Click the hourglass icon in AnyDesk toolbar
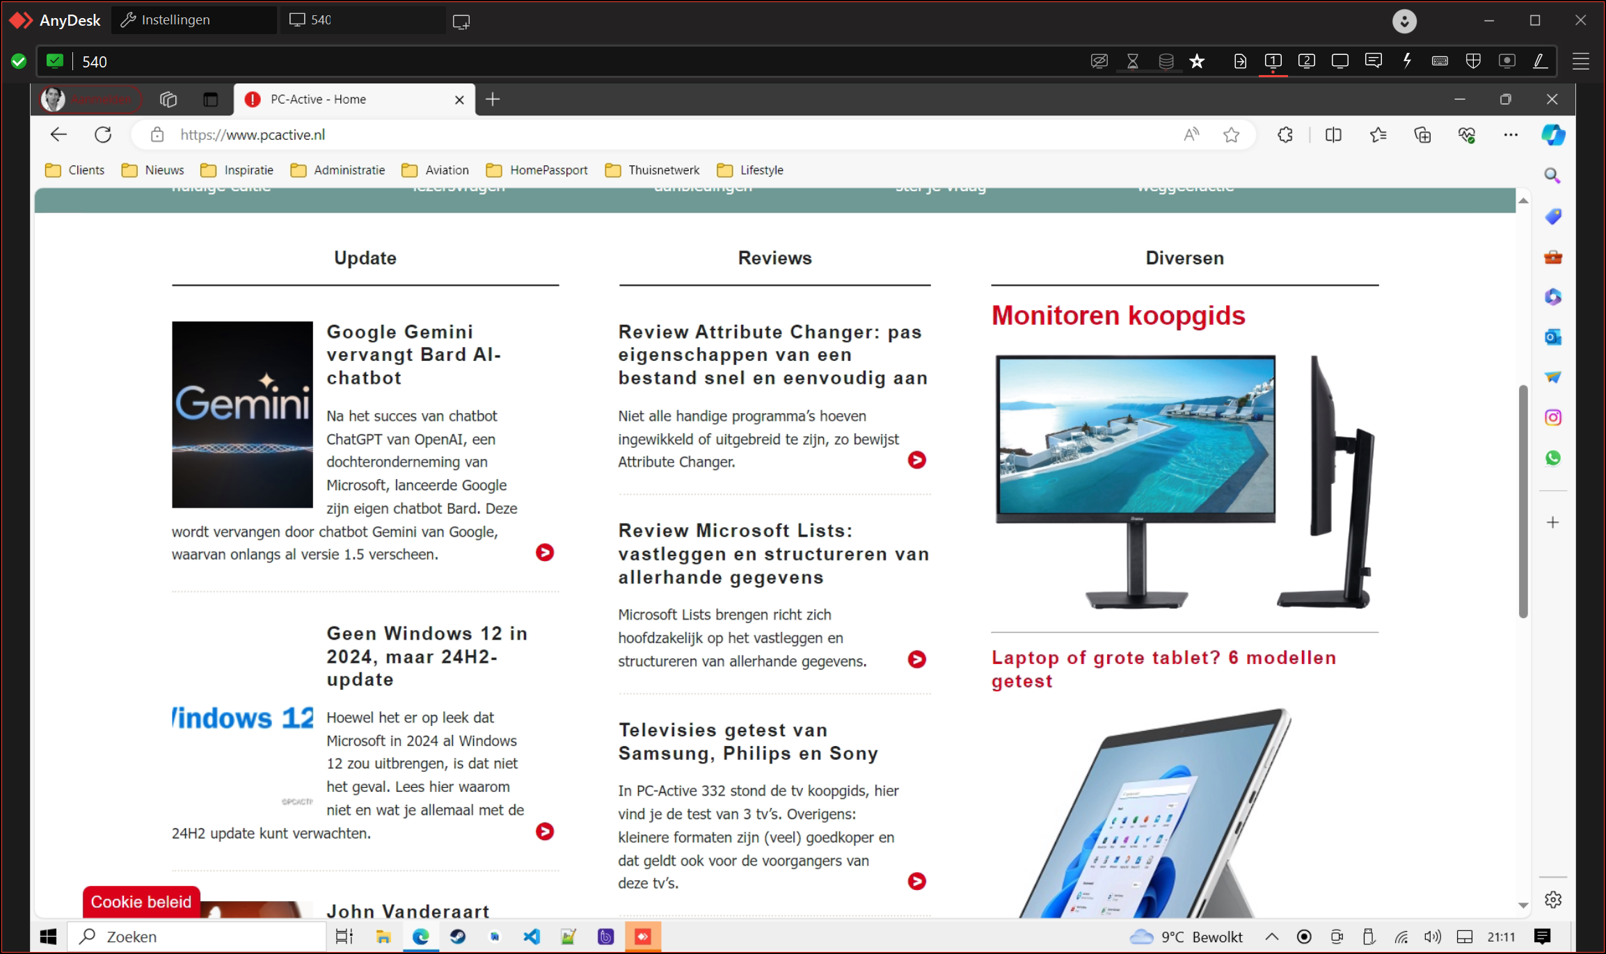1606x954 pixels. coord(1133,61)
